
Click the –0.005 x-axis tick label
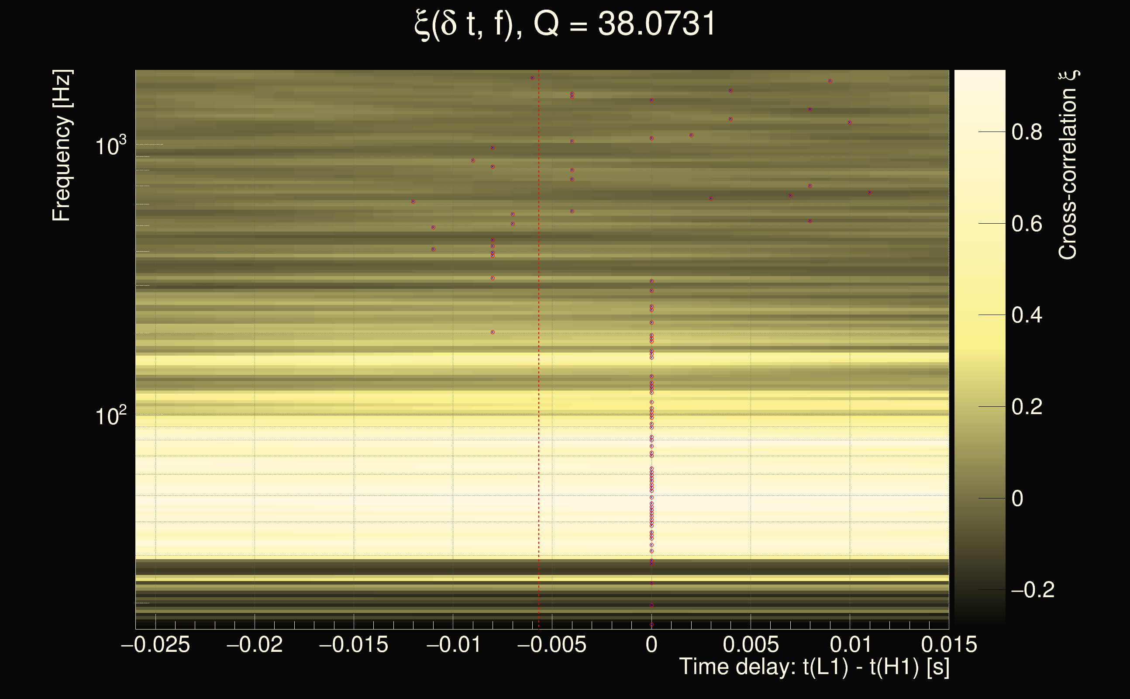click(x=551, y=645)
